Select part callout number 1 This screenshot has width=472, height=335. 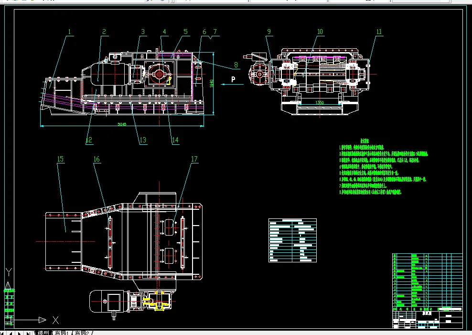(70, 32)
